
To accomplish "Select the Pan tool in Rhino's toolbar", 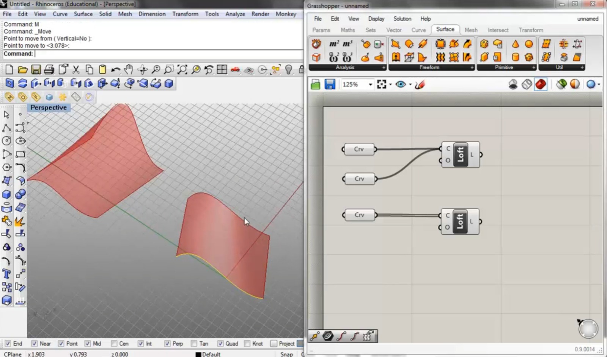I will pos(129,69).
